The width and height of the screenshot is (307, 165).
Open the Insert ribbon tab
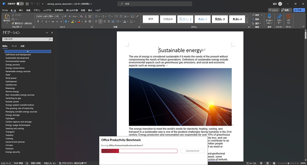(21, 10)
